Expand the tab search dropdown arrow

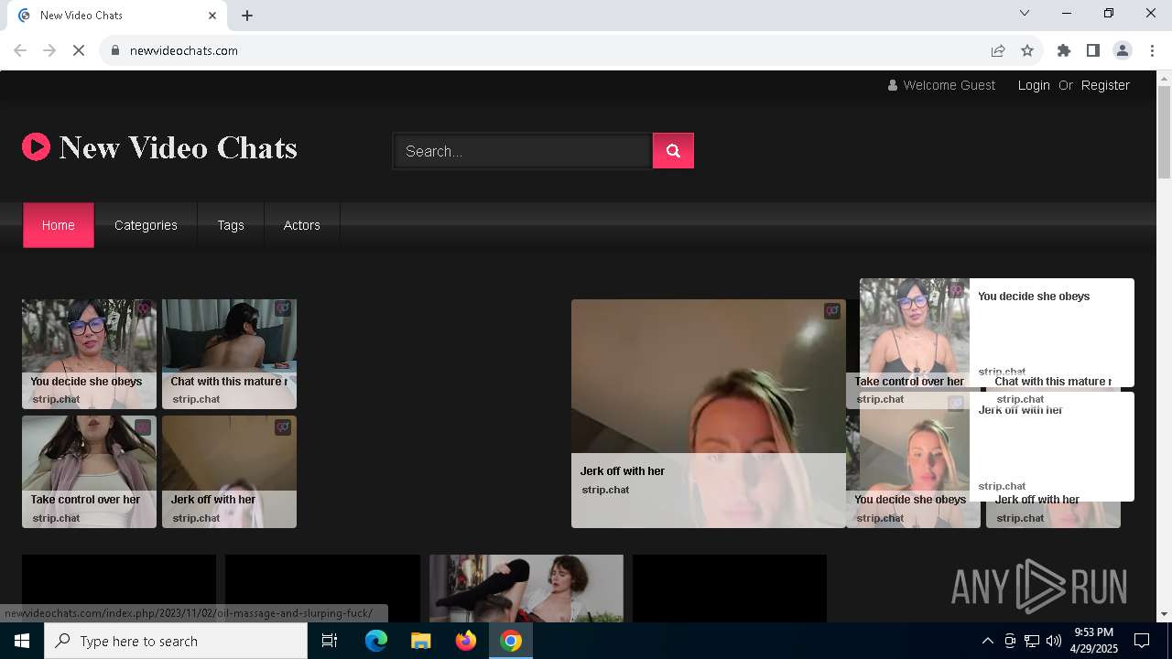click(1025, 13)
